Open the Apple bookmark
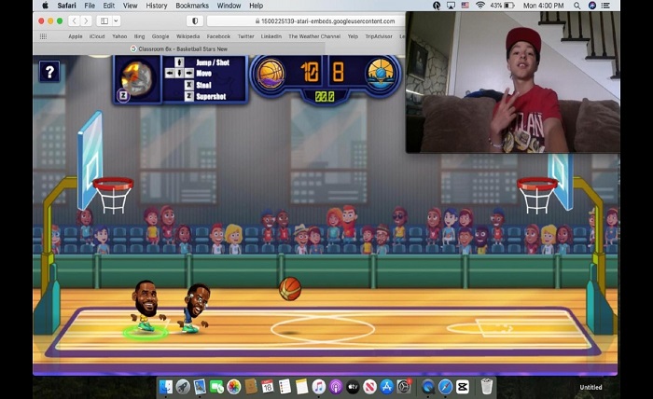 point(76,36)
